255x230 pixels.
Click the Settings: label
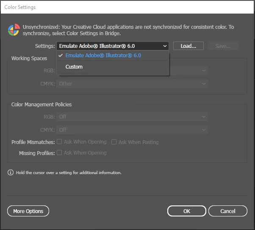coord(45,46)
